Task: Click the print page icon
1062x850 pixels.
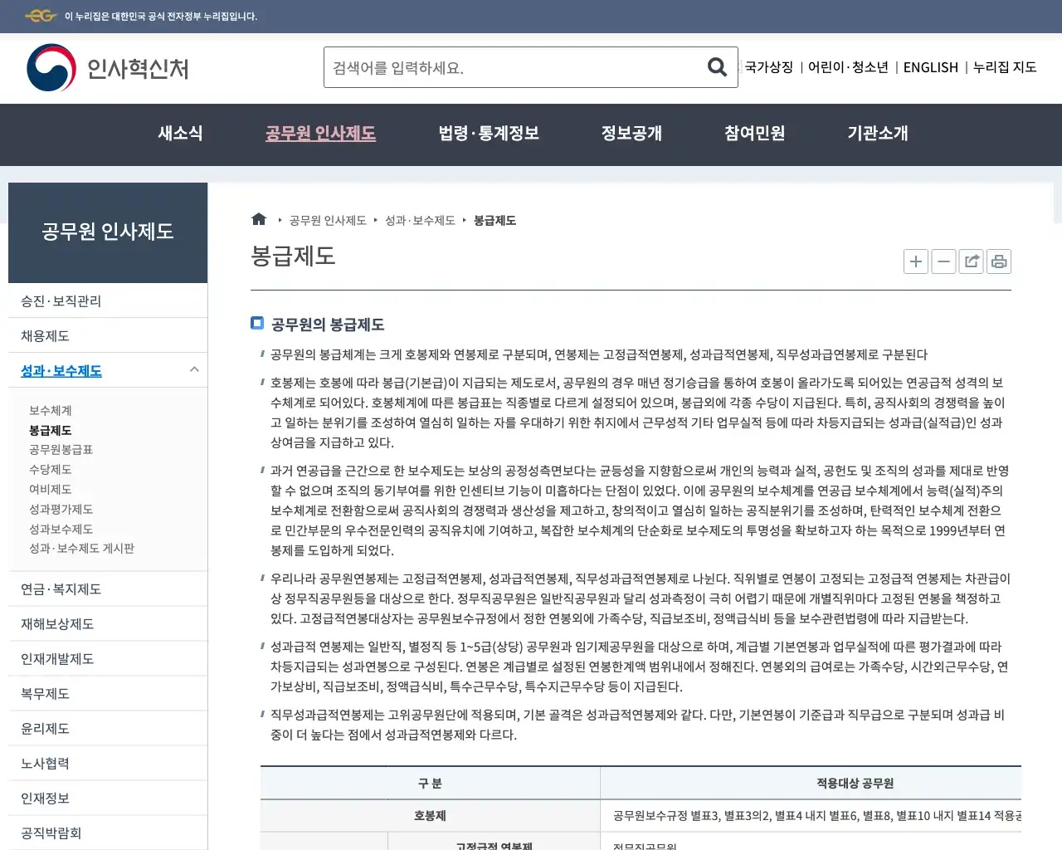Action: [999, 261]
